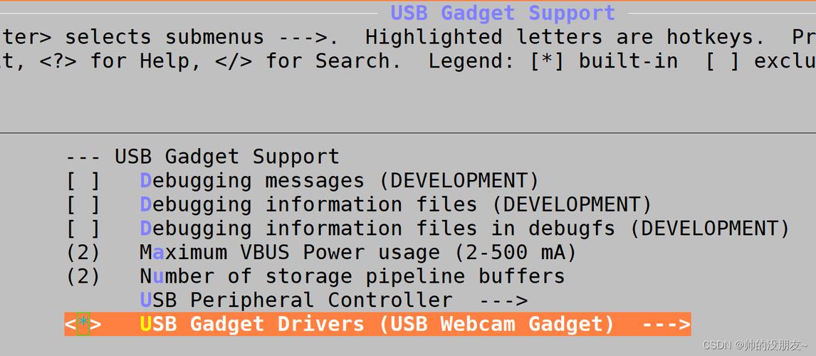Toggle Debugging information files in debugfs checkbox
This screenshot has width=816, height=356.
click(x=83, y=229)
